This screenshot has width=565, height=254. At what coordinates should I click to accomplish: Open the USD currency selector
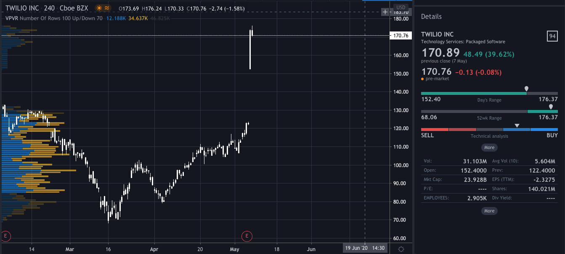401,7
